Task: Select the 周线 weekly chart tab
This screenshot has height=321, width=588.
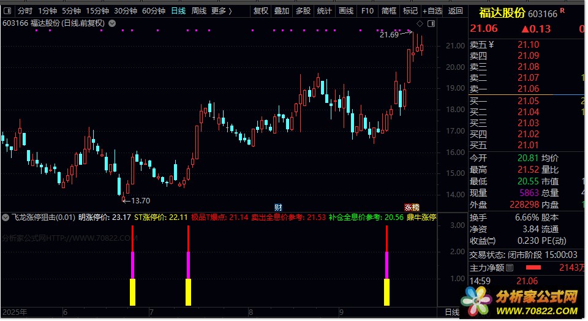Action: pos(198,11)
